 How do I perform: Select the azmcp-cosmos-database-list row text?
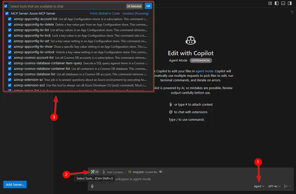click(80, 74)
